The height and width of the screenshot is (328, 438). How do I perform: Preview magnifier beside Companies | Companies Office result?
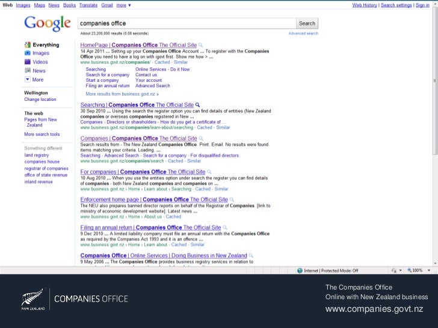tap(201, 138)
